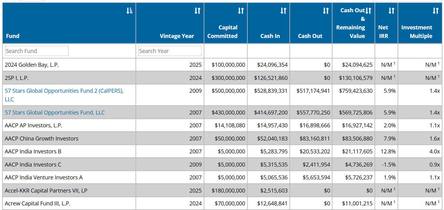
Task: Click the $14,108,080 capital committed value
Action: pyautogui.click(x=230, y=125)
